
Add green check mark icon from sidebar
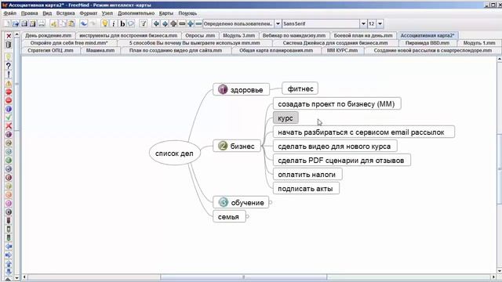tap(9, 117)
